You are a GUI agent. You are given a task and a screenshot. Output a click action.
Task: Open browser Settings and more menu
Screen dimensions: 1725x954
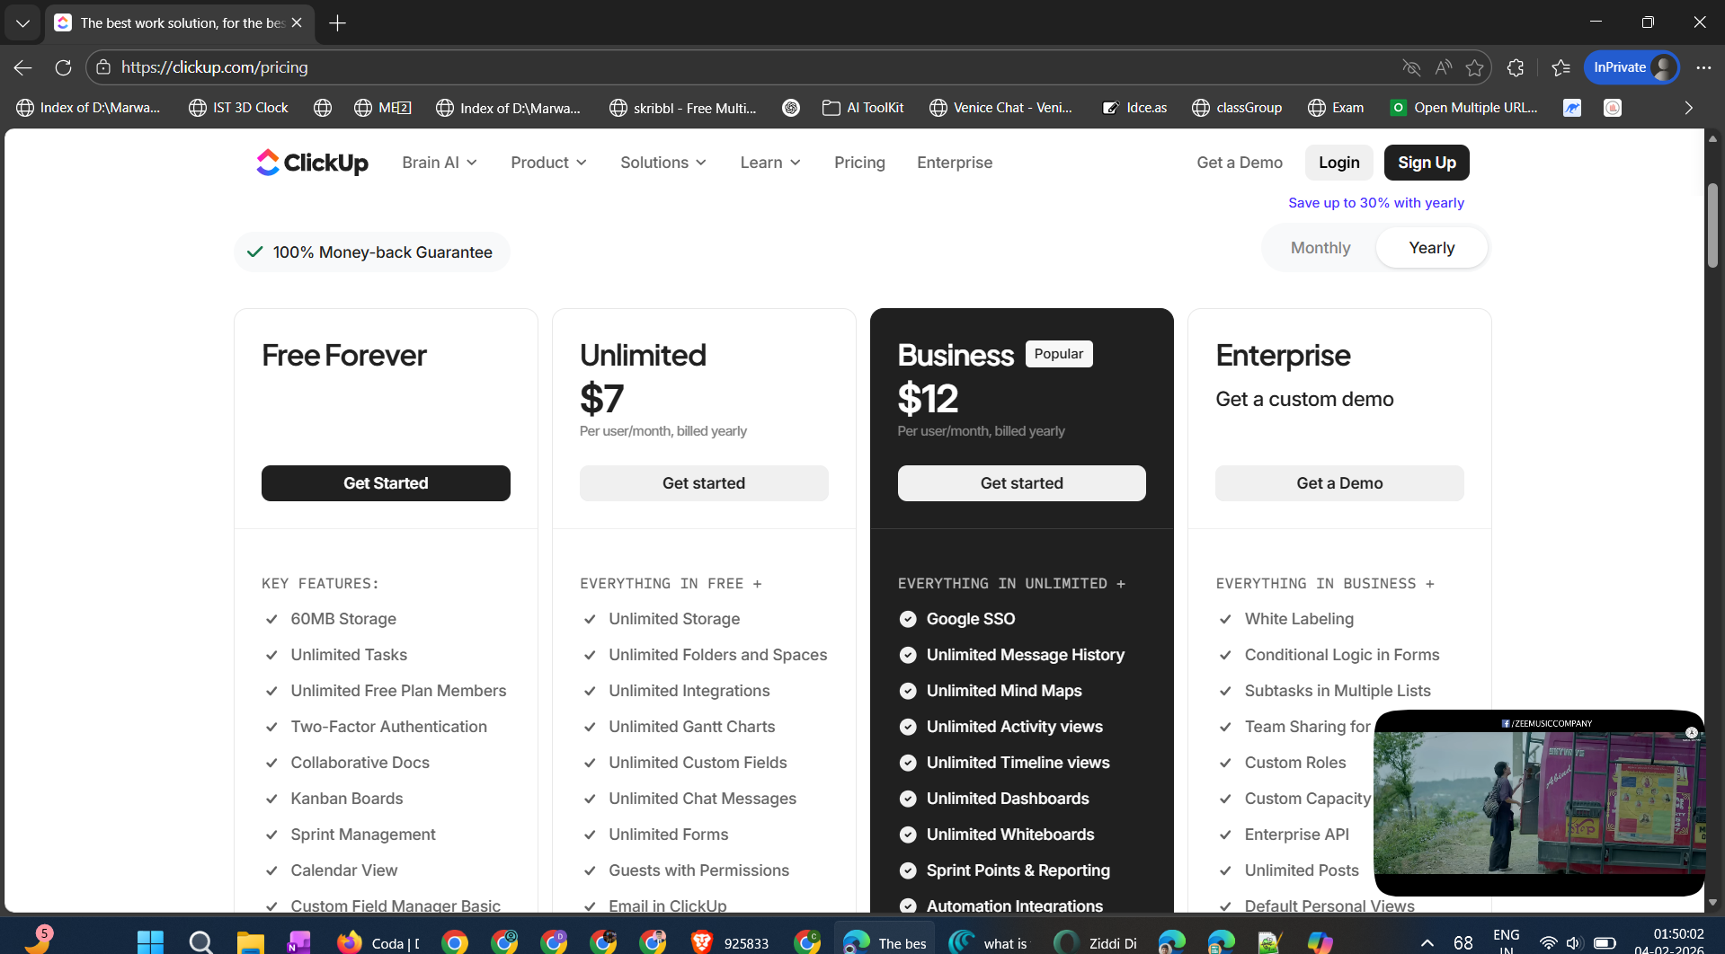pyautogui.click(x=1703, y=67)
